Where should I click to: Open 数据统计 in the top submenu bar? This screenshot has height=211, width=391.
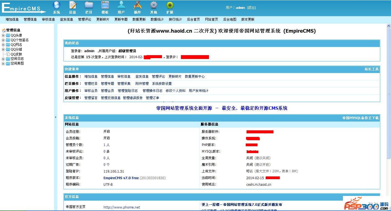click(x=157, y=19)
